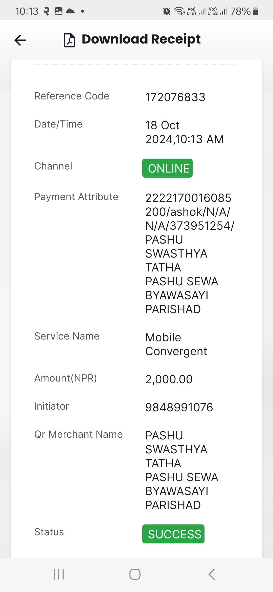Tap the back arrow in header
This screenshot has height=592, width=273.
pyautogui.click(x=20, y=40)
